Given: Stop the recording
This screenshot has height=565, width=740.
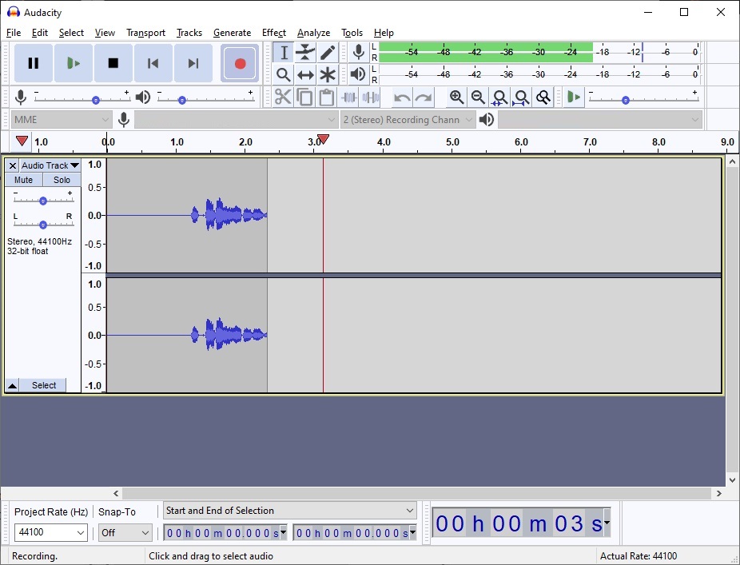Looking at the screenshot, I should [x=113, y=63].
